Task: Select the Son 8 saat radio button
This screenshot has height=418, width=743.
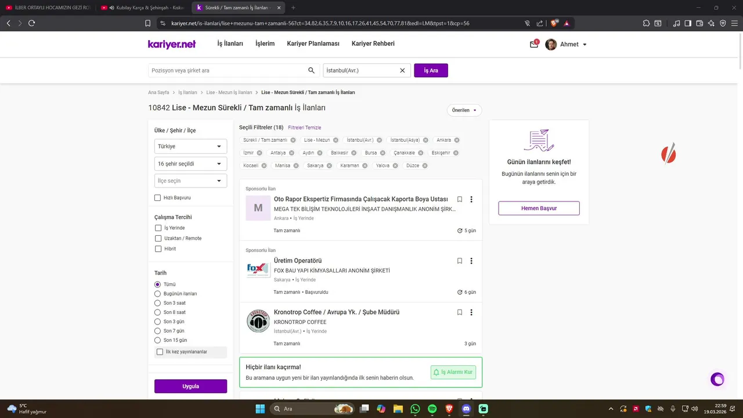Action: point(157,312)
